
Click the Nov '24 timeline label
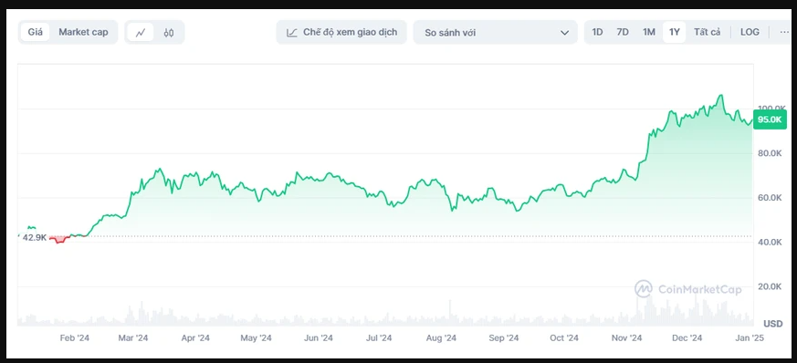[x=626, y=338]
